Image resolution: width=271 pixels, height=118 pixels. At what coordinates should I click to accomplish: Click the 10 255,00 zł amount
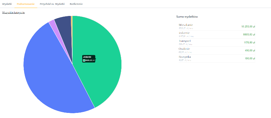click(x=248, y=26)
